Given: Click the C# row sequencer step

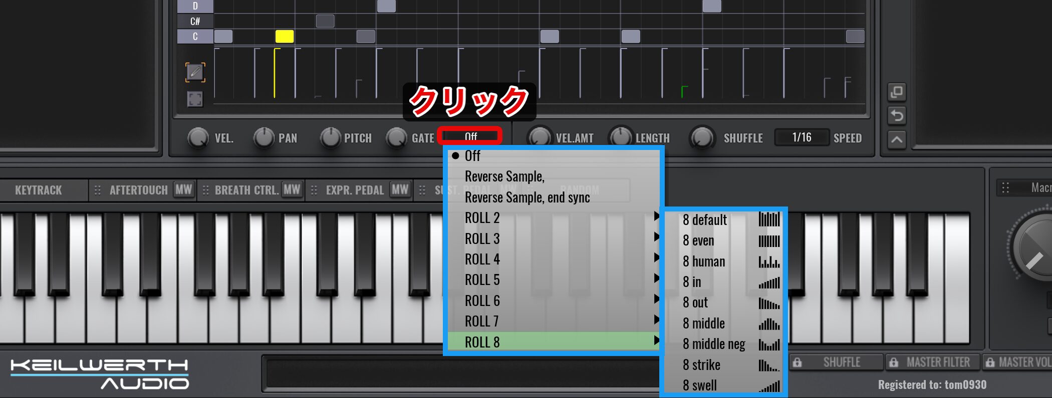Looking at the screenshot, I should [x=325, y=21].
